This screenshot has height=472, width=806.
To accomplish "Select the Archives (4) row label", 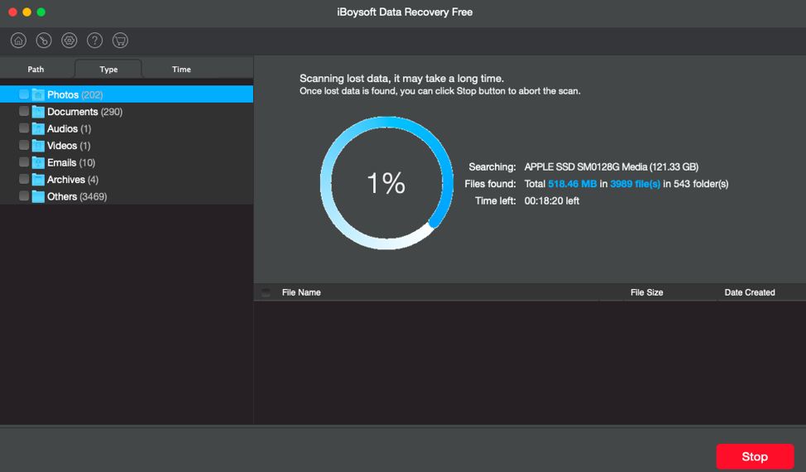I will point(73,180).
